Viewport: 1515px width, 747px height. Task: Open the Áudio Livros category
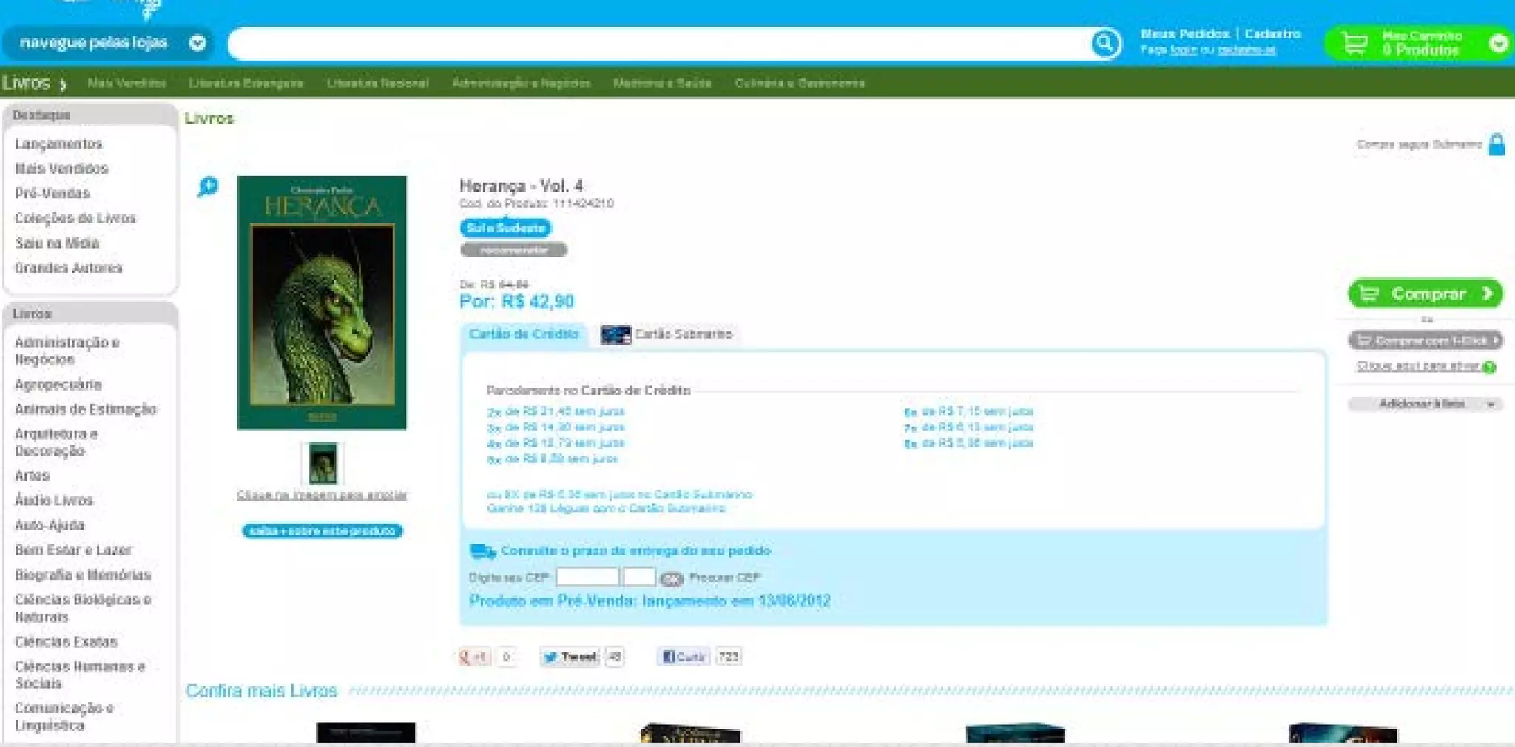coord(54,501)
